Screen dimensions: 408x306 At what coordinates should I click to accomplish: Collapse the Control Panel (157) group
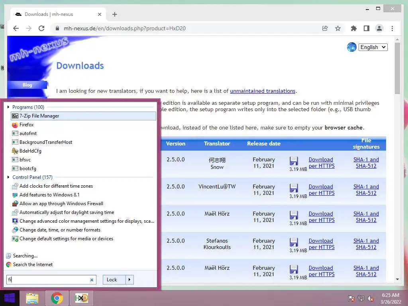pyautogui.click(x=8, y=177)
